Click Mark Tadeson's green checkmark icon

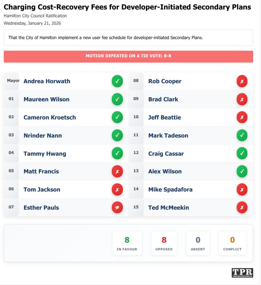242,135
